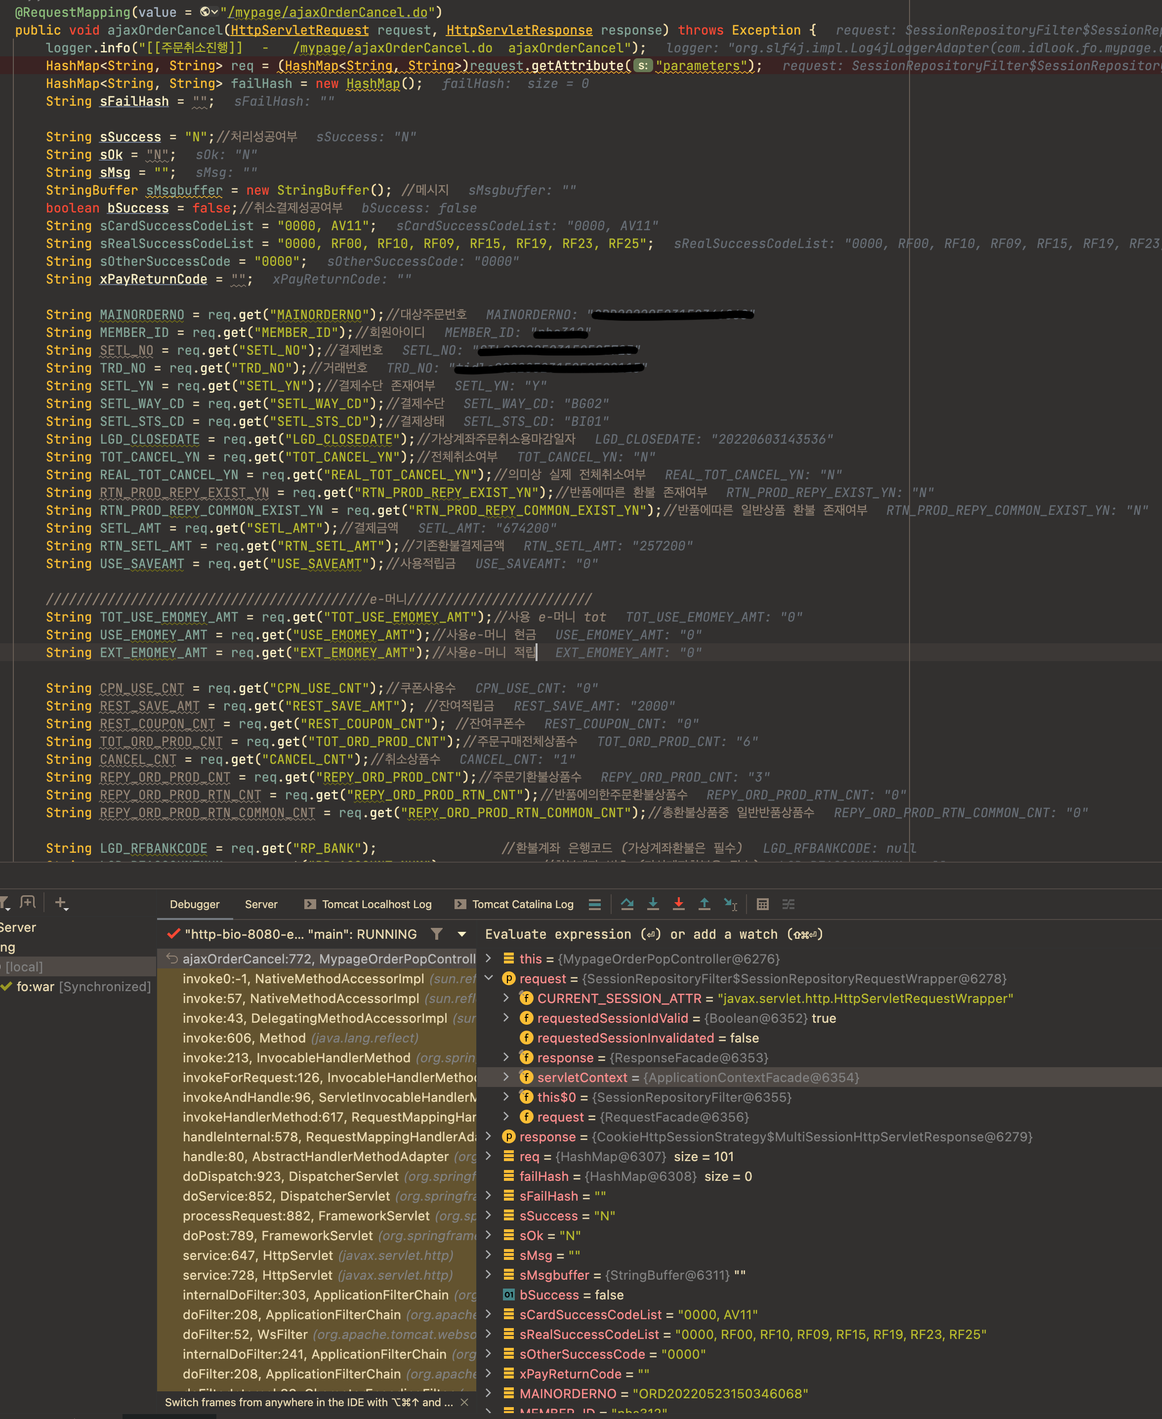Expand the servletContext field node
Viewport: 1162px width, 1419px height.
pyautogui.click(x=506, y=1077)
